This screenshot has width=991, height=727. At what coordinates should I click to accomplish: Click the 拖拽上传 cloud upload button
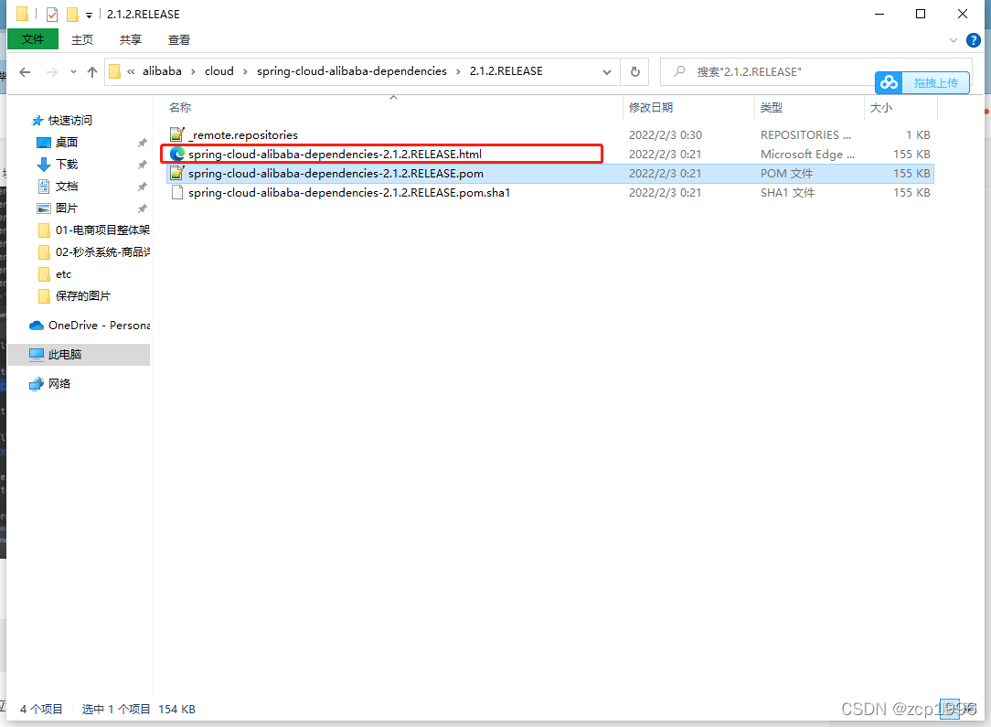(922, 82)
